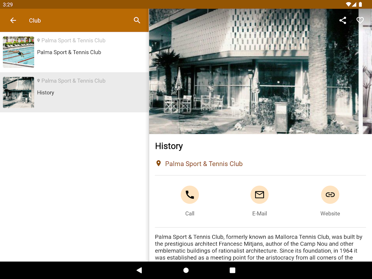372x279 pixels.
Task: Tap the gray location caption in first list row
Action: tap(71, 40)
